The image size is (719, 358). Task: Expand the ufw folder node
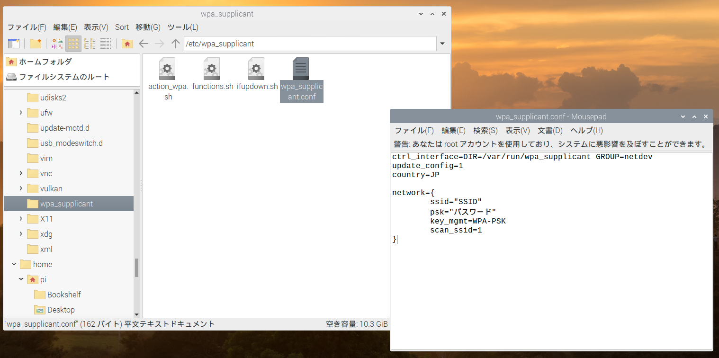pos(21,113)
